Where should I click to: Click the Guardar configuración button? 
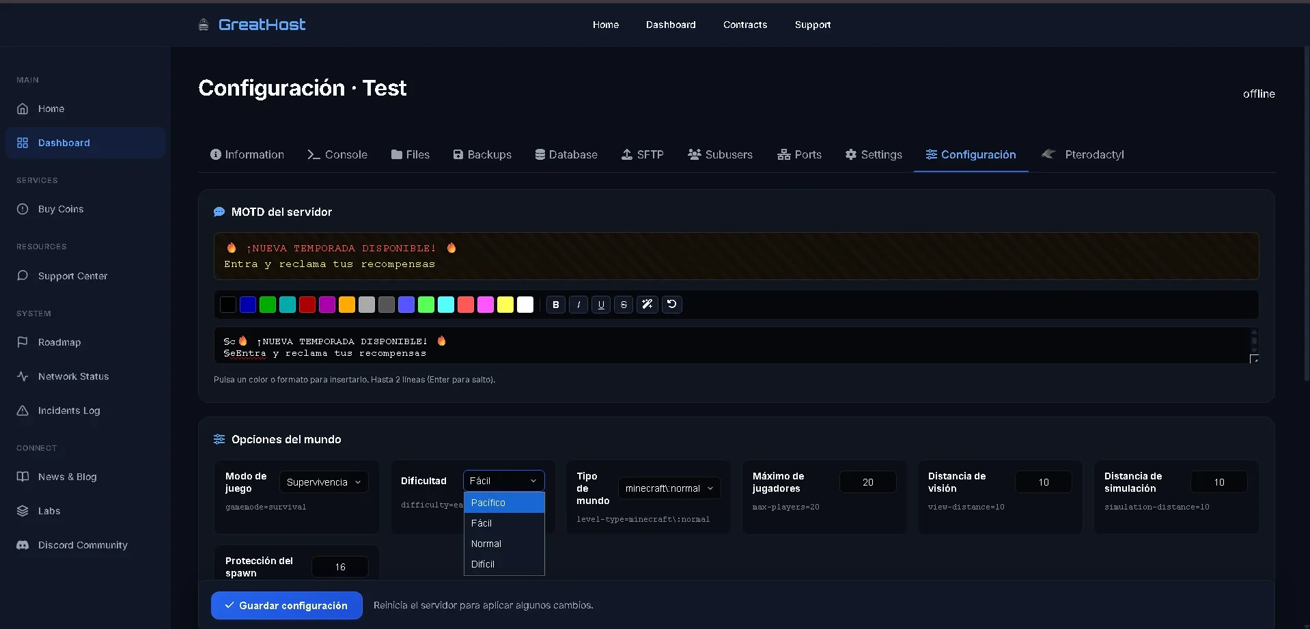pos(287,606)
